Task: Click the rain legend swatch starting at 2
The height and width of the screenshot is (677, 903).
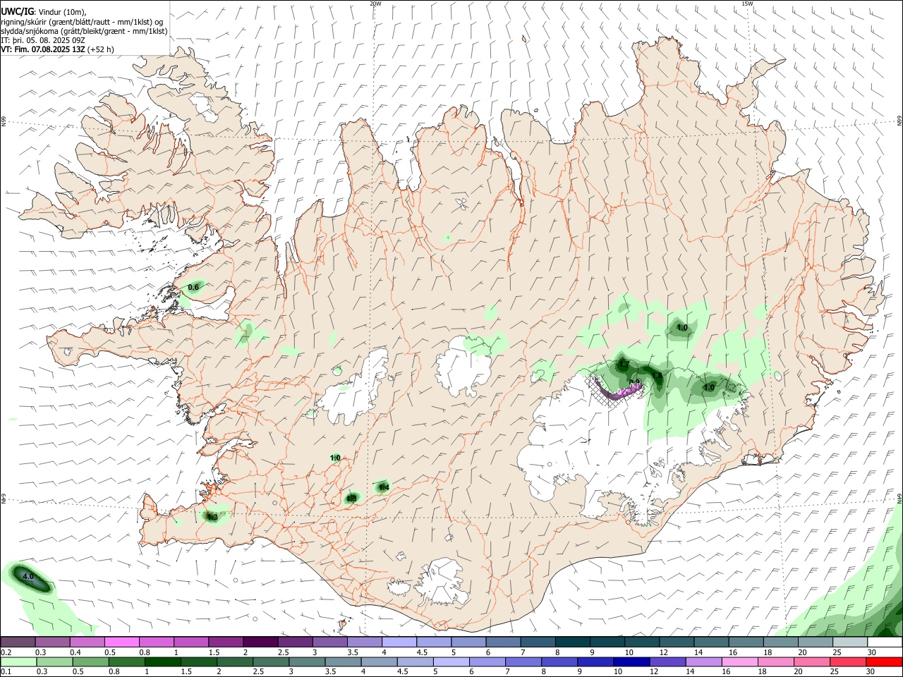Action: (x=235, y=661)
